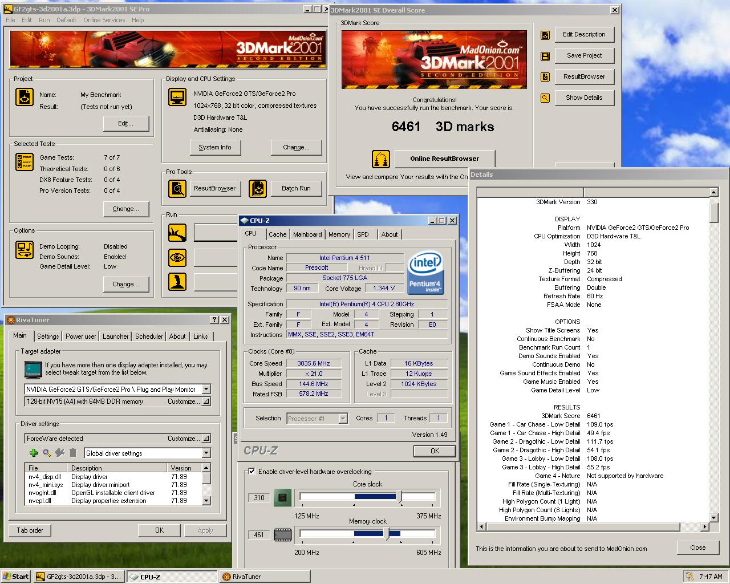This screenshot has width=730, height=584.
Task: Click the monitor icon in RivaTuner Target adapter
Action: (x=33, y=370)
